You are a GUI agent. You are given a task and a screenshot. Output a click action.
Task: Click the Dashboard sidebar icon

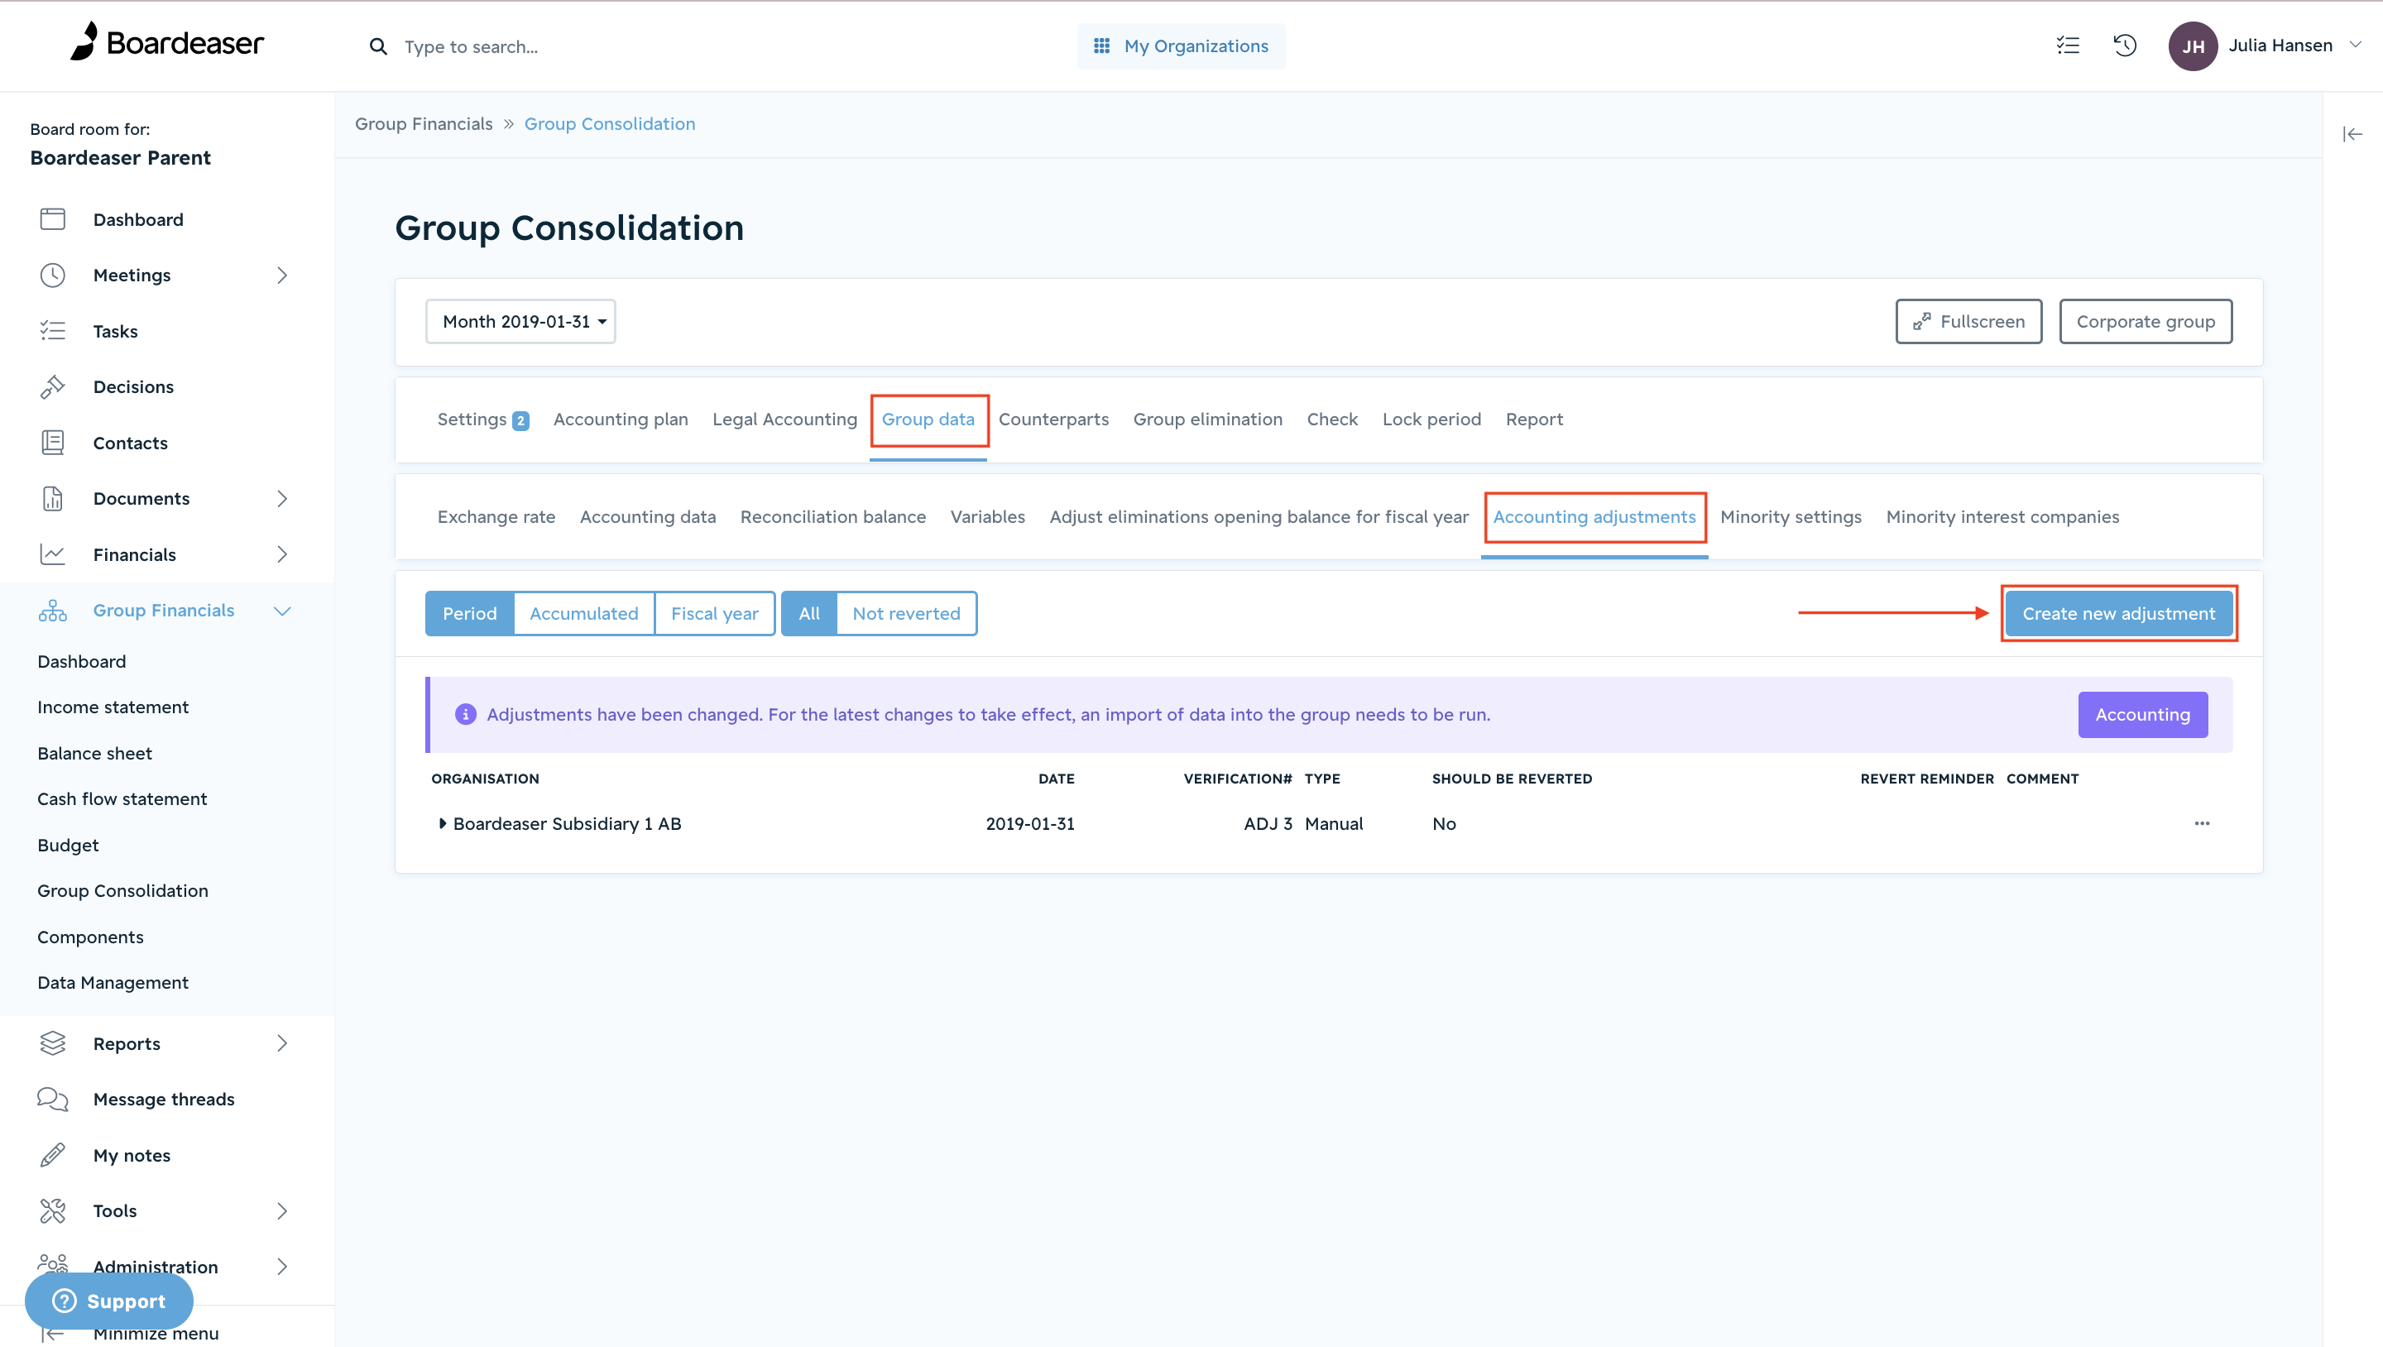(53, 219)
